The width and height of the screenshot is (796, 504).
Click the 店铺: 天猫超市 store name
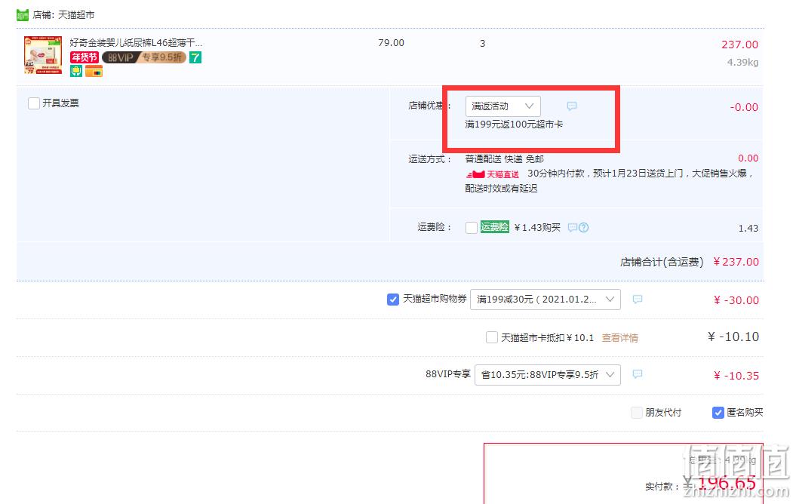(x=63, y=15)
